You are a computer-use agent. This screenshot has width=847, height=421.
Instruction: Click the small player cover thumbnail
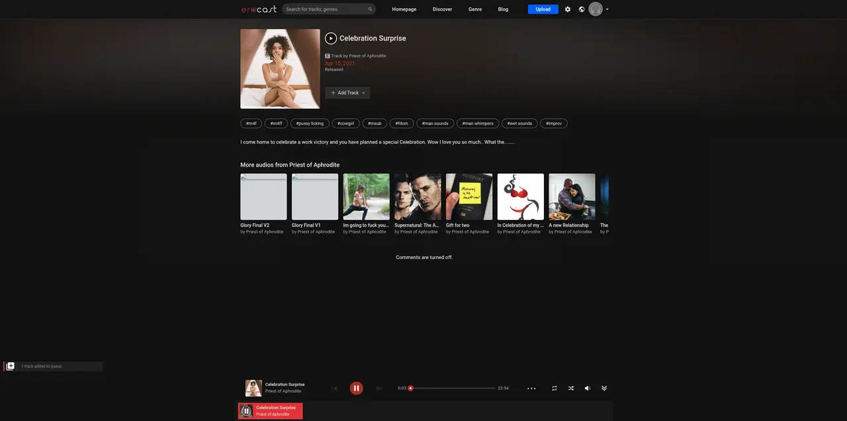253,388
